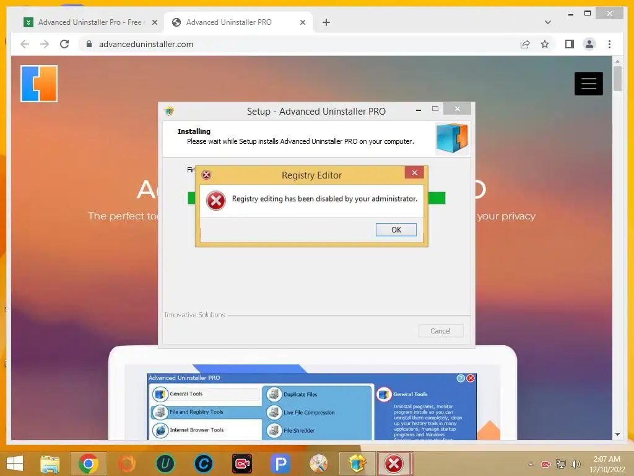Open the green U taskbar icon

165,464
